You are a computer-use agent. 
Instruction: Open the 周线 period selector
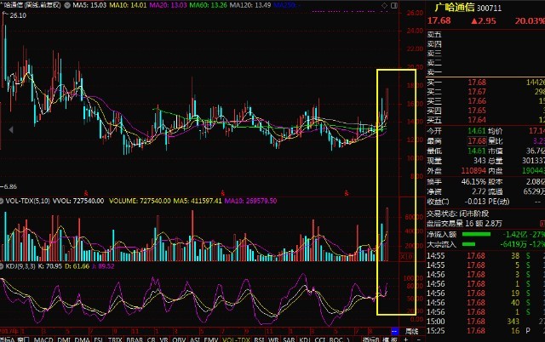(410, 331)
